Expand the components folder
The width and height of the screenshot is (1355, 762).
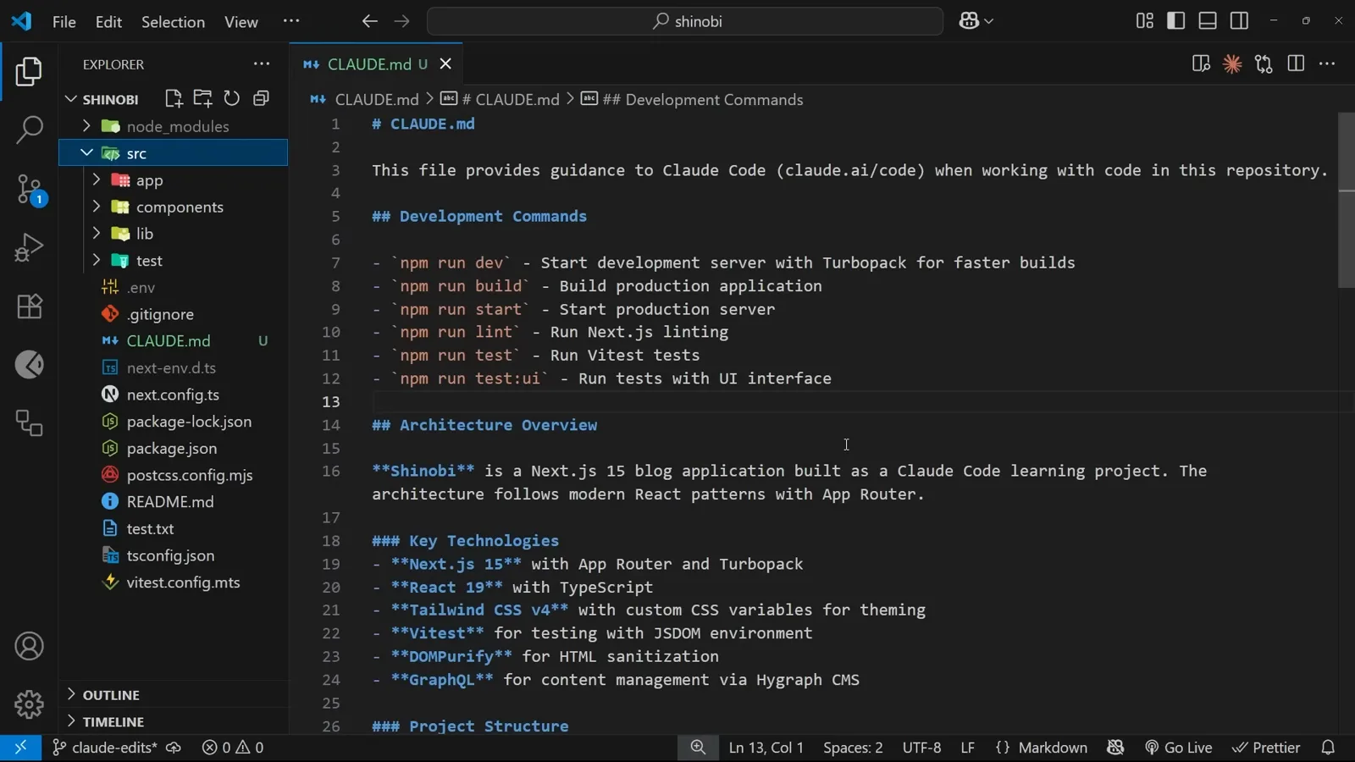[x=97, y=207]
